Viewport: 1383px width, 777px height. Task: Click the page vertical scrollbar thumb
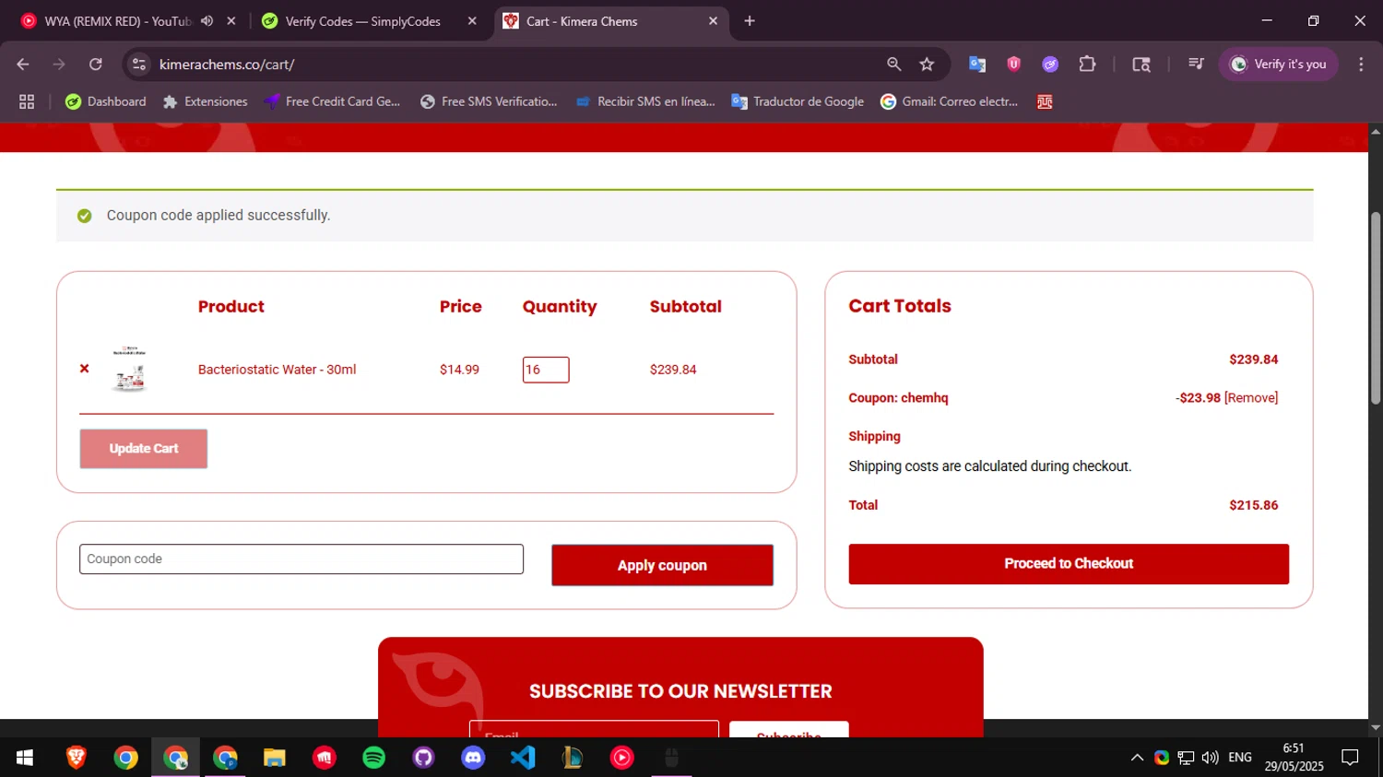1376,309
